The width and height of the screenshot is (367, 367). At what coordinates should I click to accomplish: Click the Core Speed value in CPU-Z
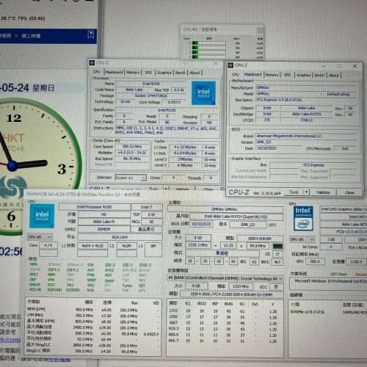click(x=132, y=146)
